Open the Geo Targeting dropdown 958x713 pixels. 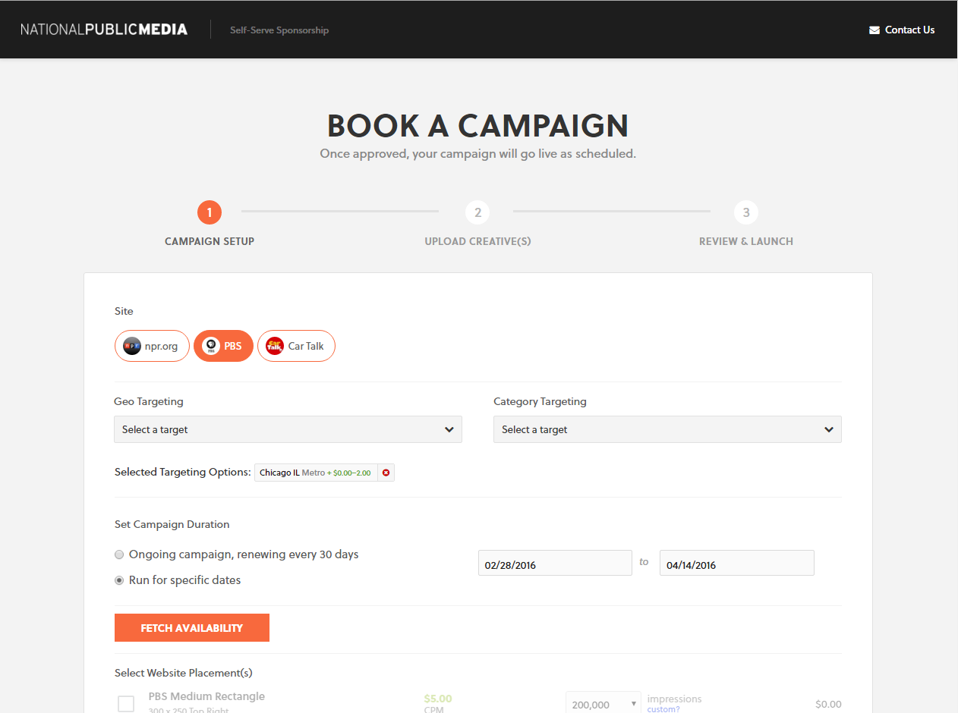[x=288, y=429]
